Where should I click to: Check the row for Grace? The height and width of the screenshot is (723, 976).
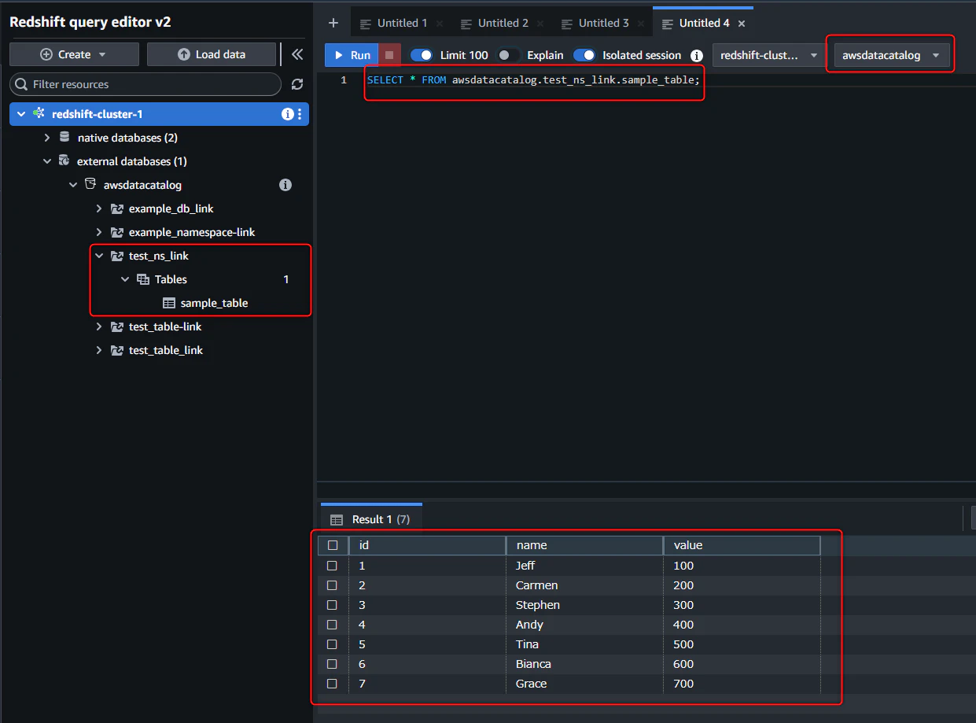pos(332,684)
